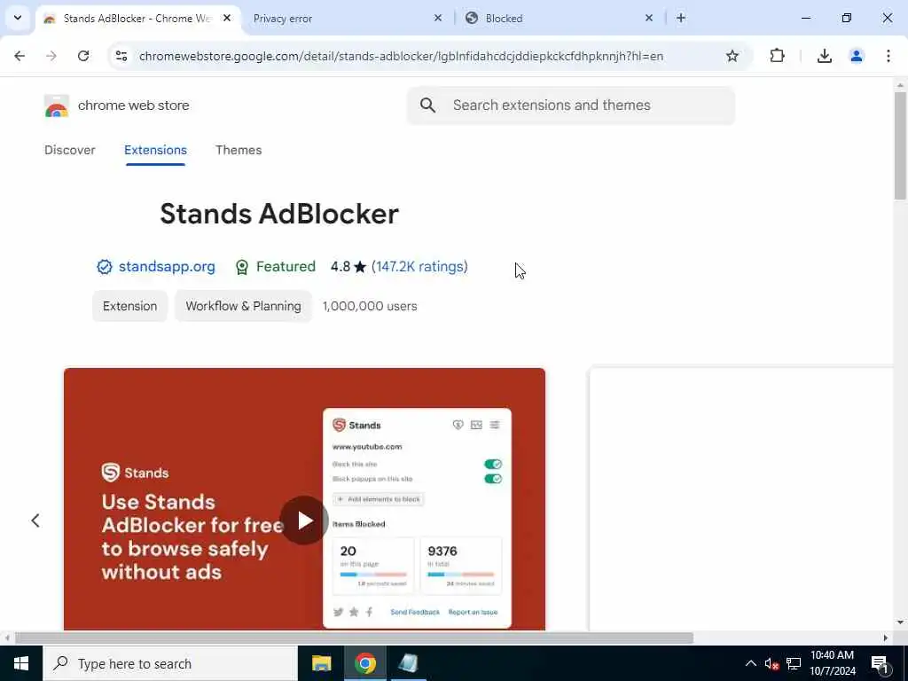Click the verified publisher badge icon
Viewport: 908px width, 681px height.
105,267
